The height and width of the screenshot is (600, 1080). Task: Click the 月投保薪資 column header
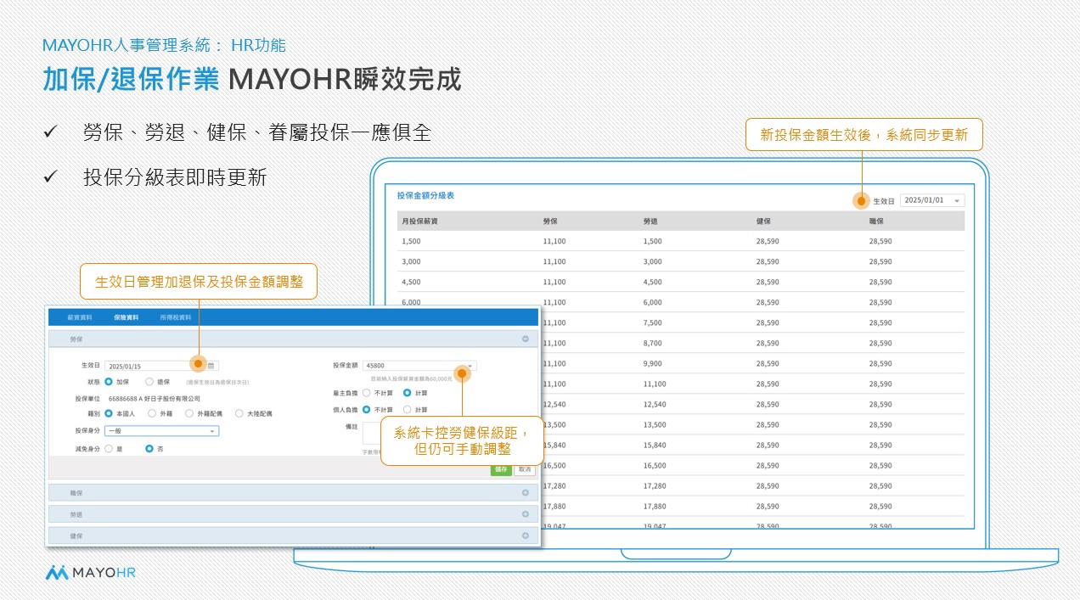[x=420, y=221]
